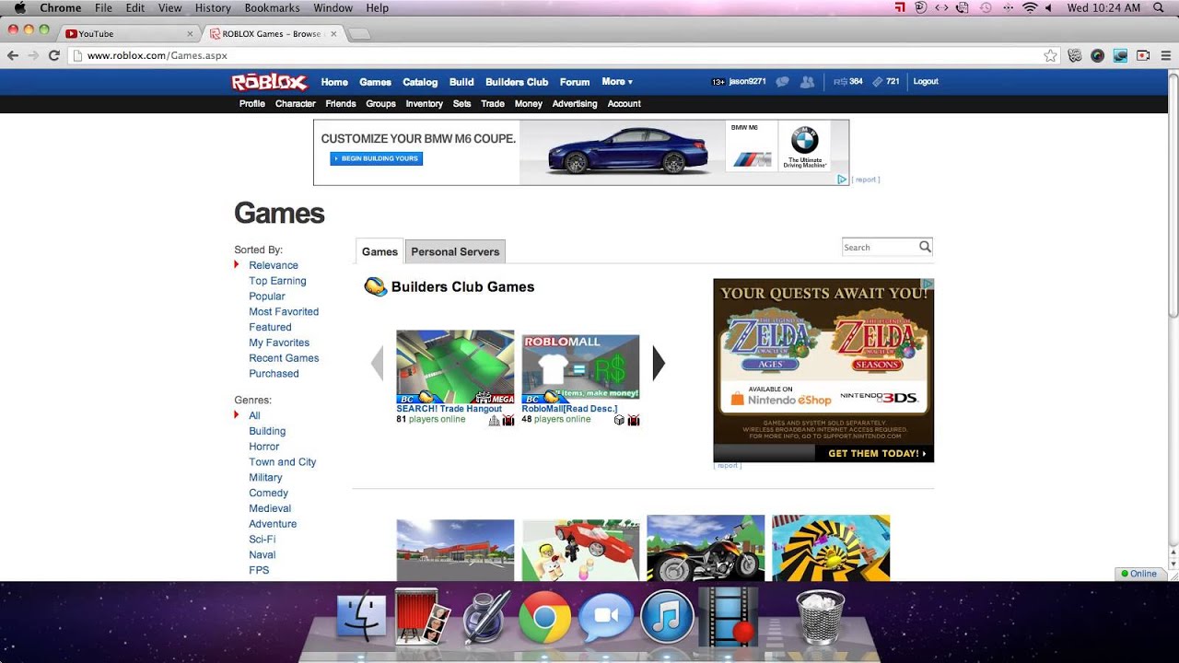This screenshot has width=1179, height=663.
Task: Open Chrome's Bookmarks menu
Action: coord(272,7)
